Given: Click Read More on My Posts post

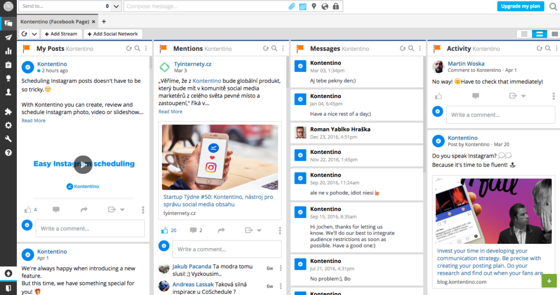Looking at the screenshot, I should click(x=33, y=121).
